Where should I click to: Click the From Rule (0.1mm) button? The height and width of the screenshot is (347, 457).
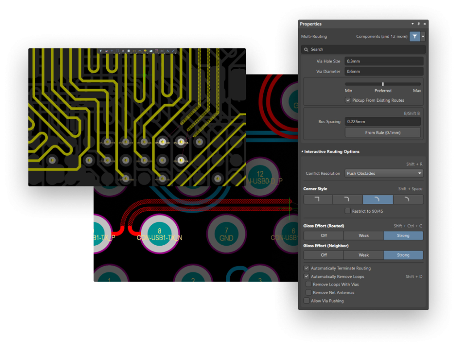pyautogui.click(x=382, y=132)
